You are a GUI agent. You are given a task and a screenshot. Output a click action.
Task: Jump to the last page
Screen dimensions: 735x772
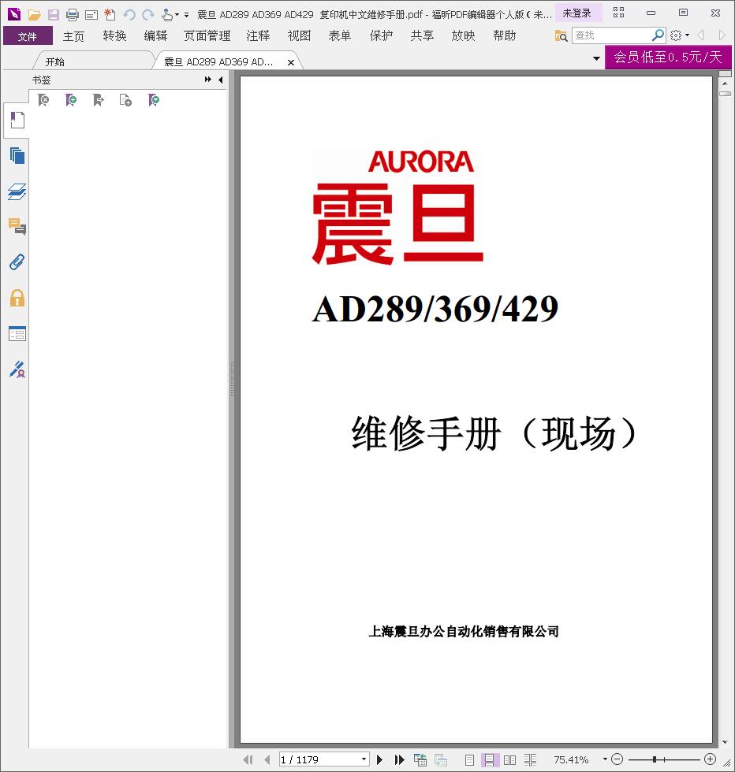(x=399, y=759)
